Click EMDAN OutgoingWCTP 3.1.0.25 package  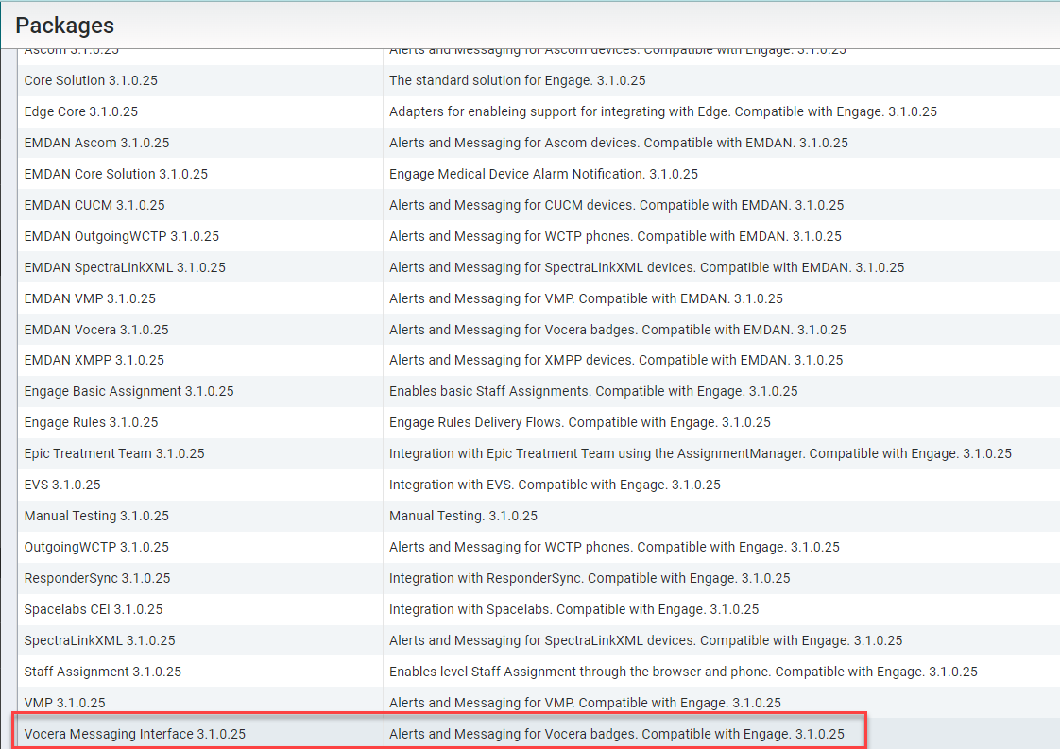[122, 236]
